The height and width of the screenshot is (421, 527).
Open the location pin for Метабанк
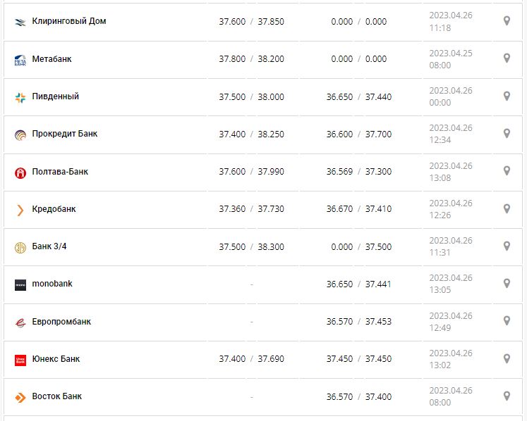coord(507,58)
